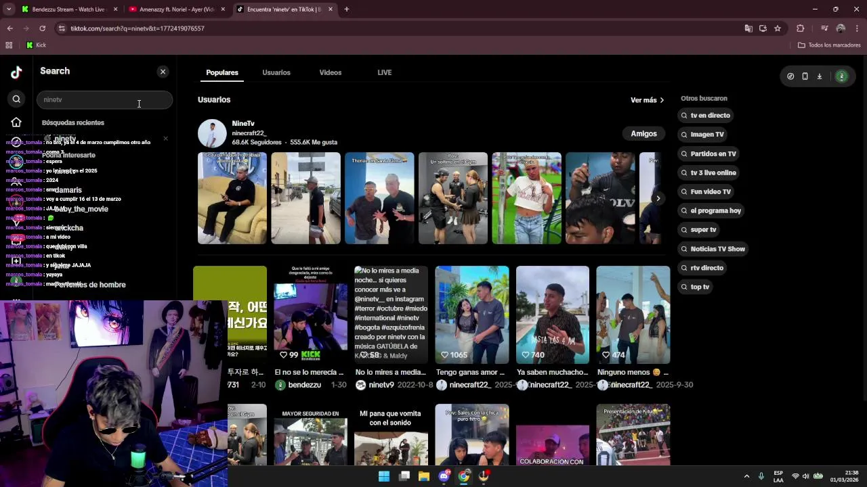Screen dimensions: 867x487
Task: Click the Amigos button
Action: click(643, 134)
